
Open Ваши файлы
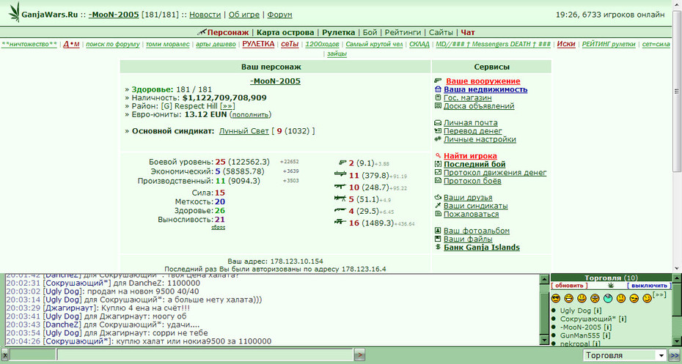pos(468,239)
